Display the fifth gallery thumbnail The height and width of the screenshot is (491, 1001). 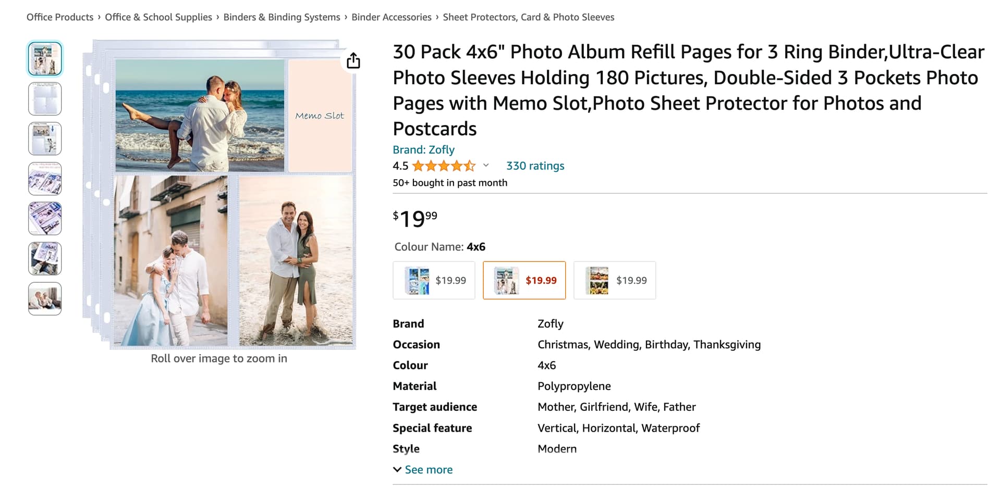click(x=45, y=219)
